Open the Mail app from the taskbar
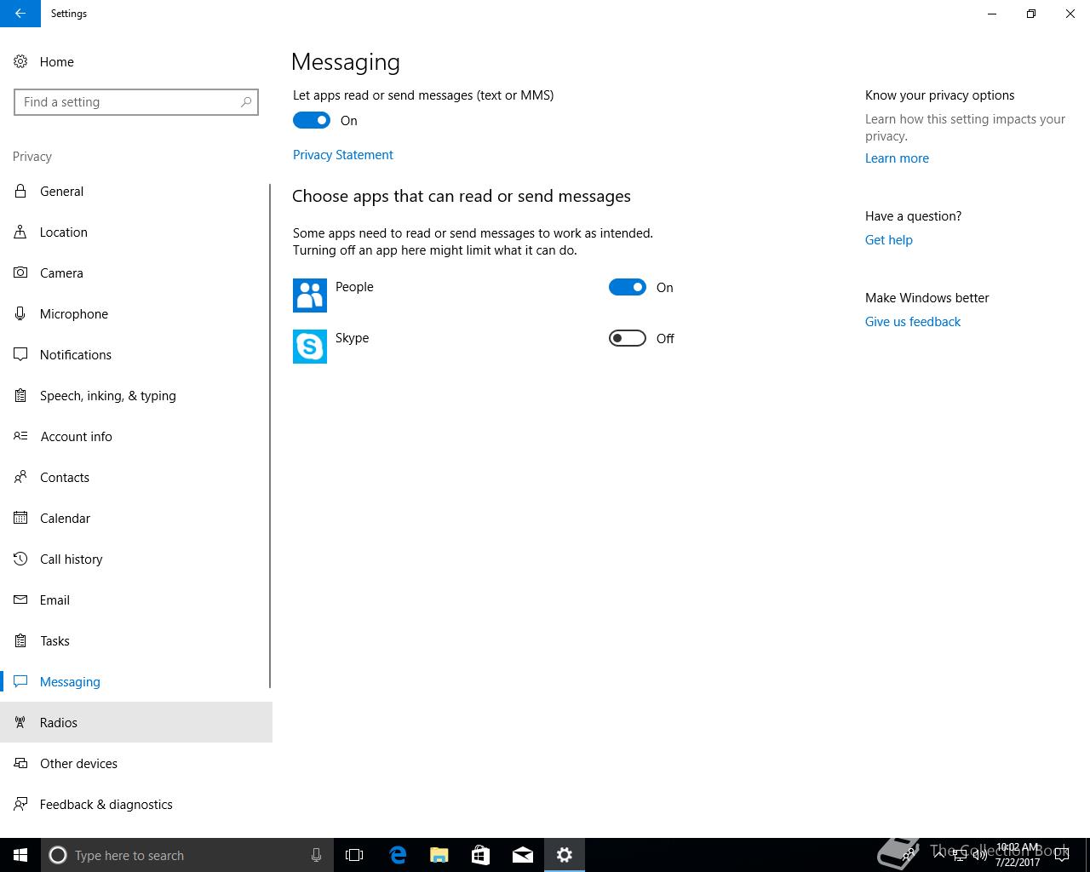Screen dimensions: 1090x872 tap(523, 855)
